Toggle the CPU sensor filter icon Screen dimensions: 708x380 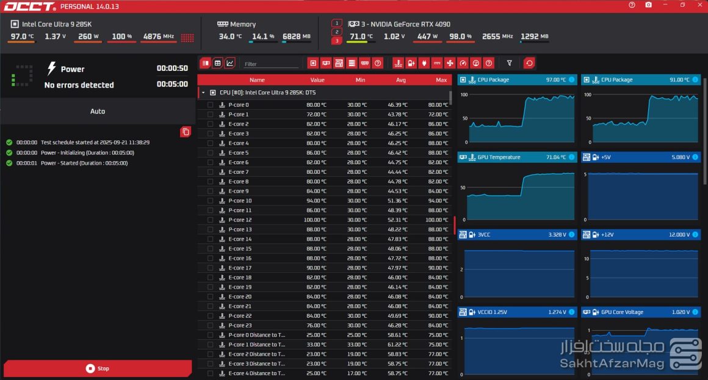(x=313, y=63)
